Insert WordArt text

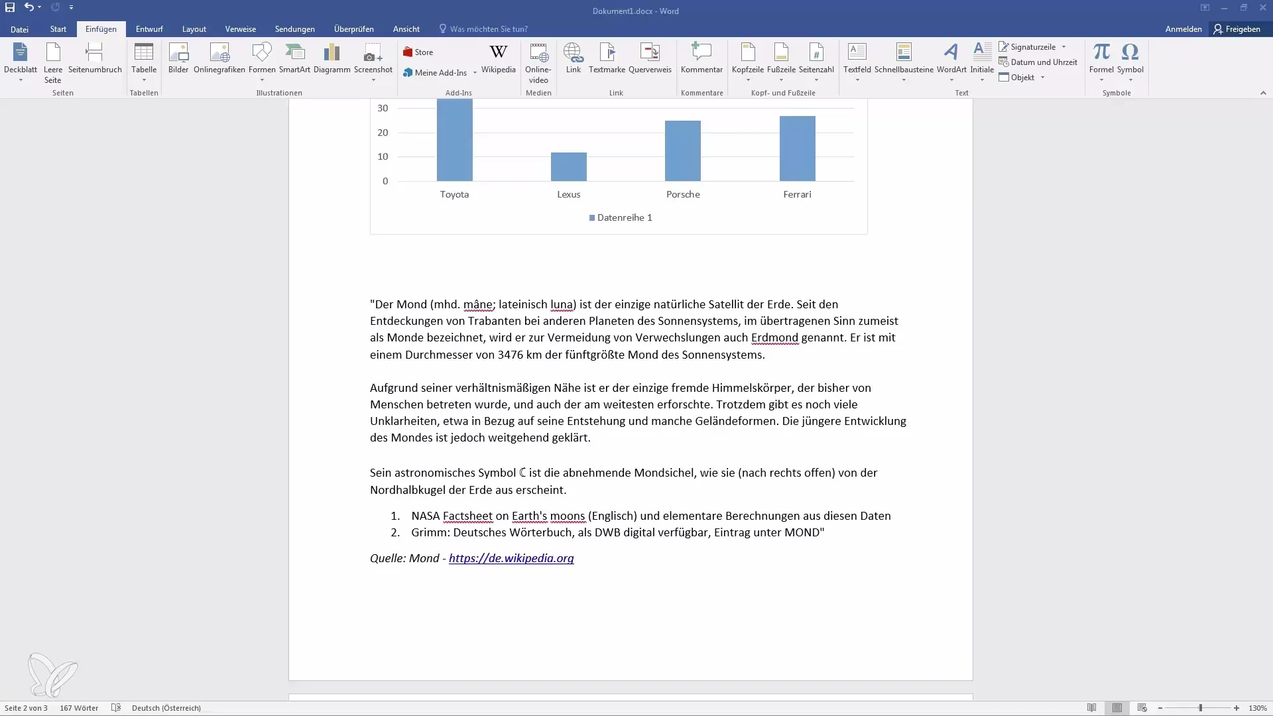tap(951, 62)
